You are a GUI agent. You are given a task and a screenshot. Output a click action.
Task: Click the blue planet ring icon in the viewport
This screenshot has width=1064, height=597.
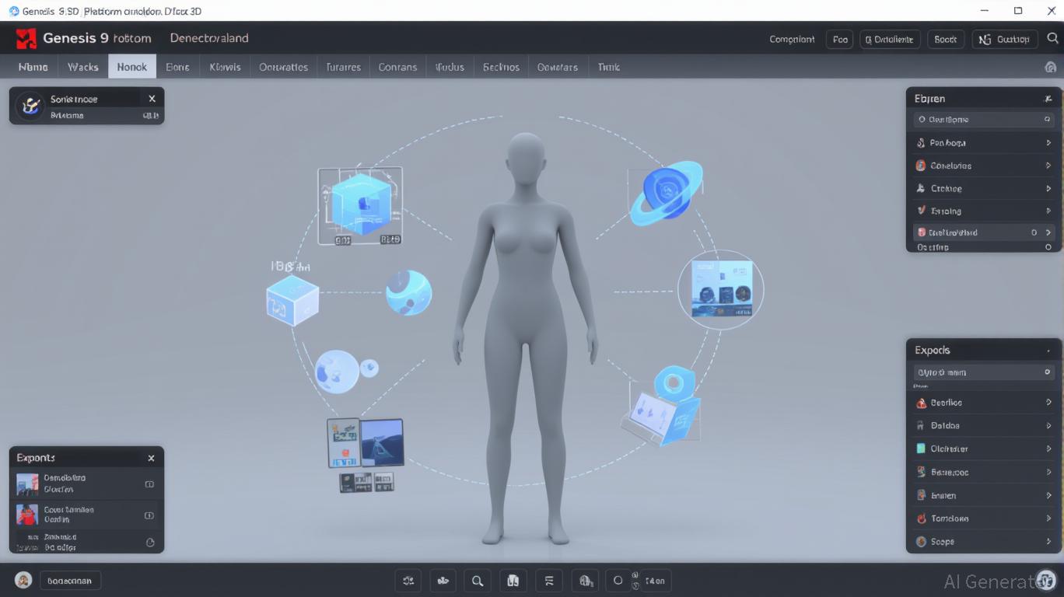[665, 194]
